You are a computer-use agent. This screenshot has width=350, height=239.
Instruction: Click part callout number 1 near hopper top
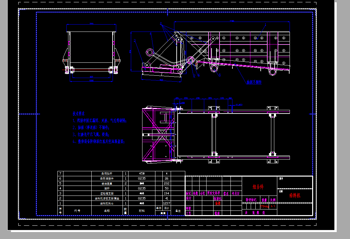(x=265, y=25)
